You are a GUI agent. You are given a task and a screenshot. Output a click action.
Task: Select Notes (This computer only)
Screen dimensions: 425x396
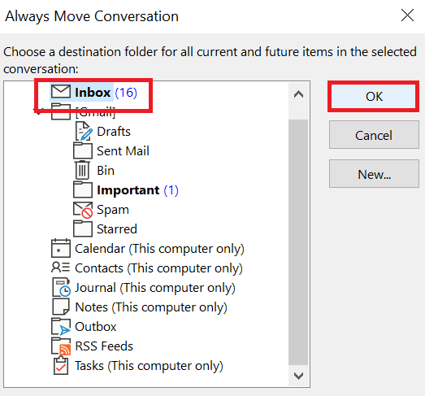[x=151, y=307]
